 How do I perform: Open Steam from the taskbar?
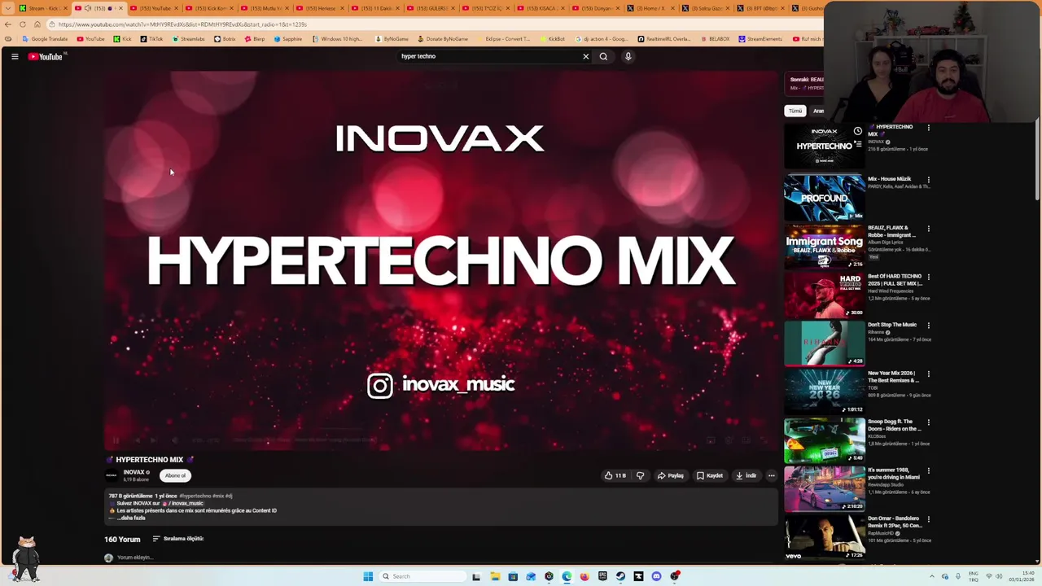(x=620, y=576)
